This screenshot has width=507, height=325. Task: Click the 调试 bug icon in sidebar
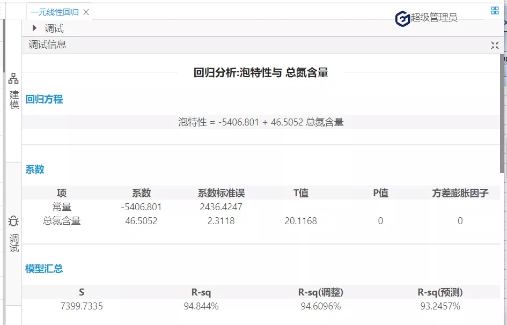(14, 221)
